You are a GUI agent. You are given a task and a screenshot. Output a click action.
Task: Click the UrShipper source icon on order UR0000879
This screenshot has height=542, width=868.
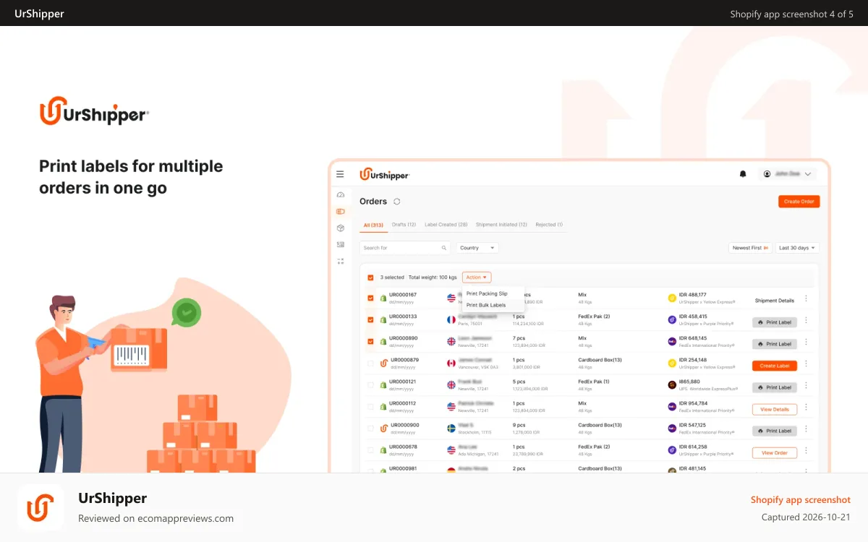[384, 363]
